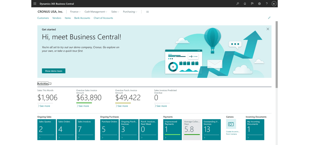Open the app launcher waffle icon

pos(35,4)
